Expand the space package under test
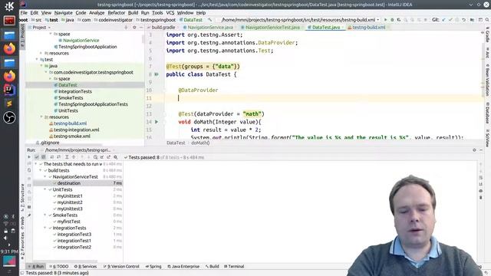This screenshot has height=276, width=491. coord(51,78)
